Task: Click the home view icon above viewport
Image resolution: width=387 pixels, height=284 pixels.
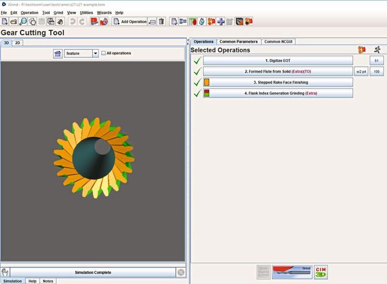Action: 58,53
